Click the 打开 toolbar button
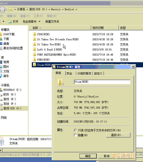The height and width of the screenshot is (162, 143). 13,22
